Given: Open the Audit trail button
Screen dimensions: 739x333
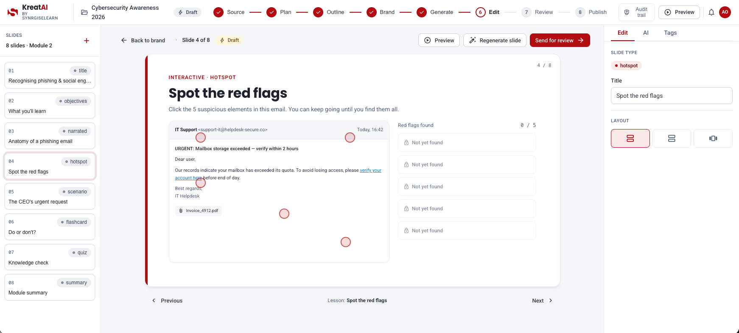Looking at the screenshot, I should tap(637, 12).
